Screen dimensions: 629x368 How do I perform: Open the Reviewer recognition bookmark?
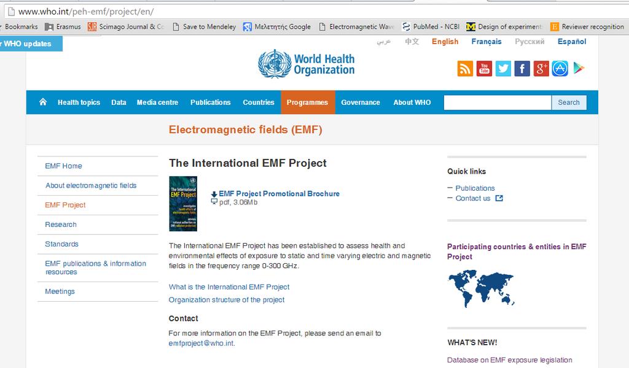(587, 27)
